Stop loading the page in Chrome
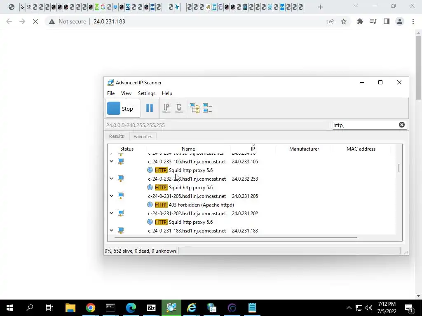The width and height of the screenshot is (422, 316). [x=35, y=21]
